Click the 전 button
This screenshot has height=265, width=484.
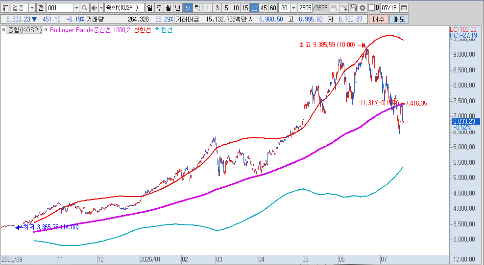point(41,8)
